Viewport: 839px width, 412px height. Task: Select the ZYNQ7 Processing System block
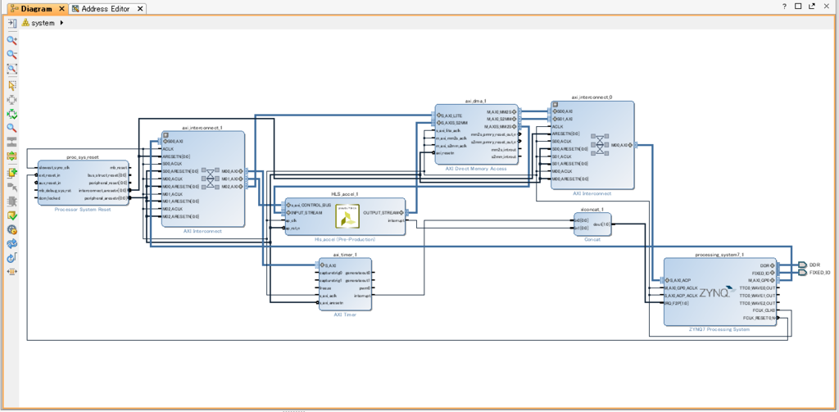719,292
